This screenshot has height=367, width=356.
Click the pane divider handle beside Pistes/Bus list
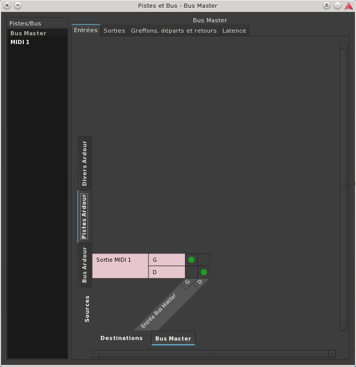click(x=70, y=188)
